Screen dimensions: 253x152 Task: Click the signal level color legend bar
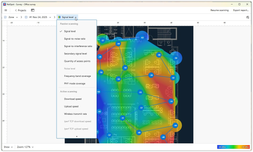click(233, 147)
